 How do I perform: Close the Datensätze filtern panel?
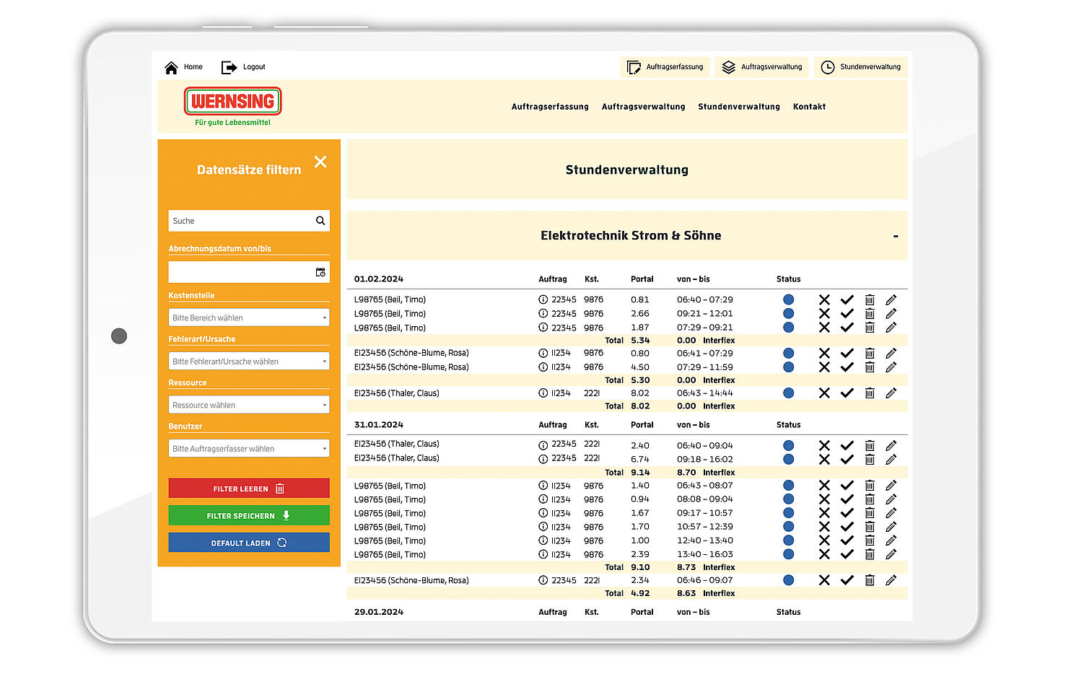pos(320,162)
